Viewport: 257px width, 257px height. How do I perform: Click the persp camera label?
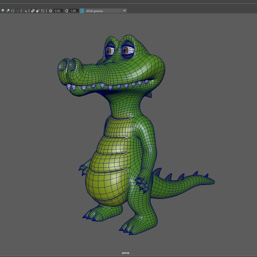(x=126, y=253)
